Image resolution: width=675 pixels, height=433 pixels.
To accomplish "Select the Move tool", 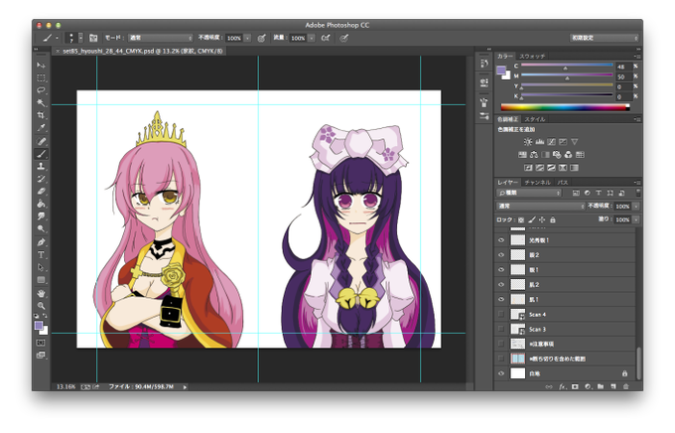I will pyautogui.click(x=41, y=66).
